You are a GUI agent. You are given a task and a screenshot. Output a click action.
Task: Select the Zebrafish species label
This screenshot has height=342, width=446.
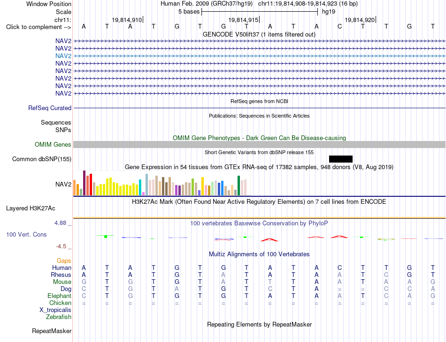click(x=59, y=317)
